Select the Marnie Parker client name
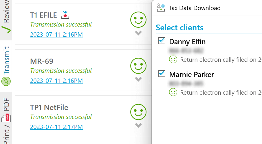This screenshot has height=144, width=262. click(x=191, y=74)
